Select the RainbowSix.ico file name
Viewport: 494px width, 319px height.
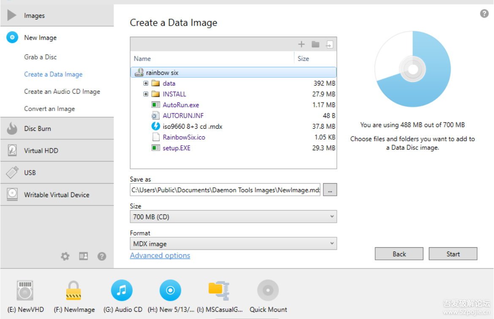tap(184, 137)
